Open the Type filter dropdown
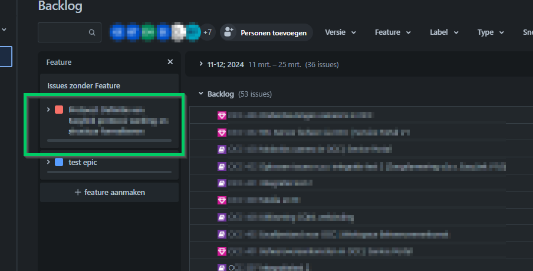The width and height of the screenshot is (533, 271). pyautogui.click(x=490, y=32)
